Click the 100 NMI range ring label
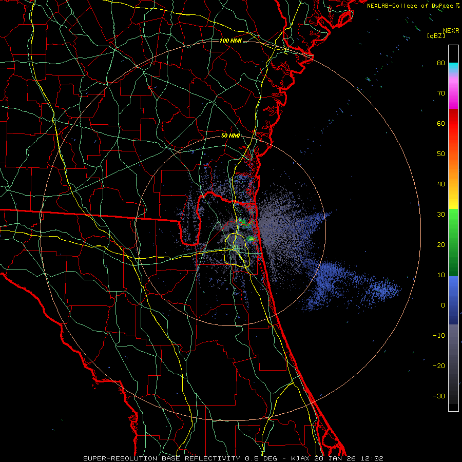Screen dimensions: 462x462 click(x=230, y=41)
